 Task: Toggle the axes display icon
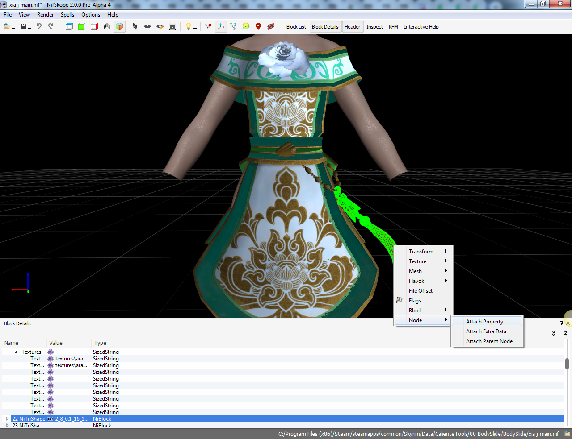(221, 27)
